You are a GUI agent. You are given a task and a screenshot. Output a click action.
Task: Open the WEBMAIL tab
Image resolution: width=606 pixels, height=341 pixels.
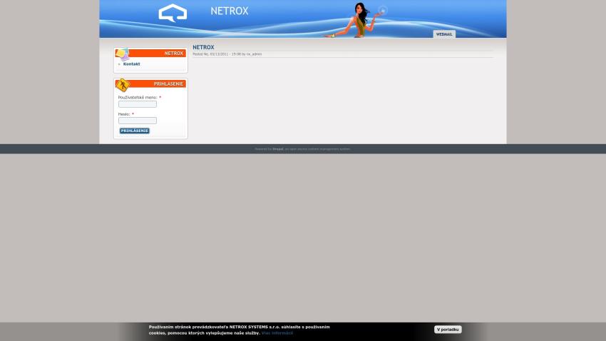[x=444, y=34]
